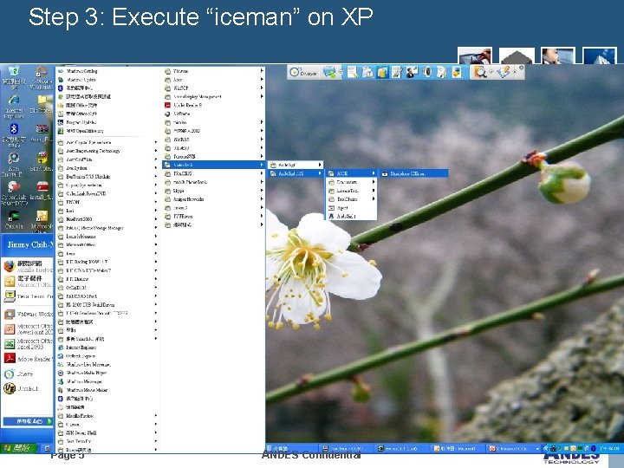Screen dimensions: 624x468
Task: Launch Agent from AndeSight submenu
Action: click(351, 208)
